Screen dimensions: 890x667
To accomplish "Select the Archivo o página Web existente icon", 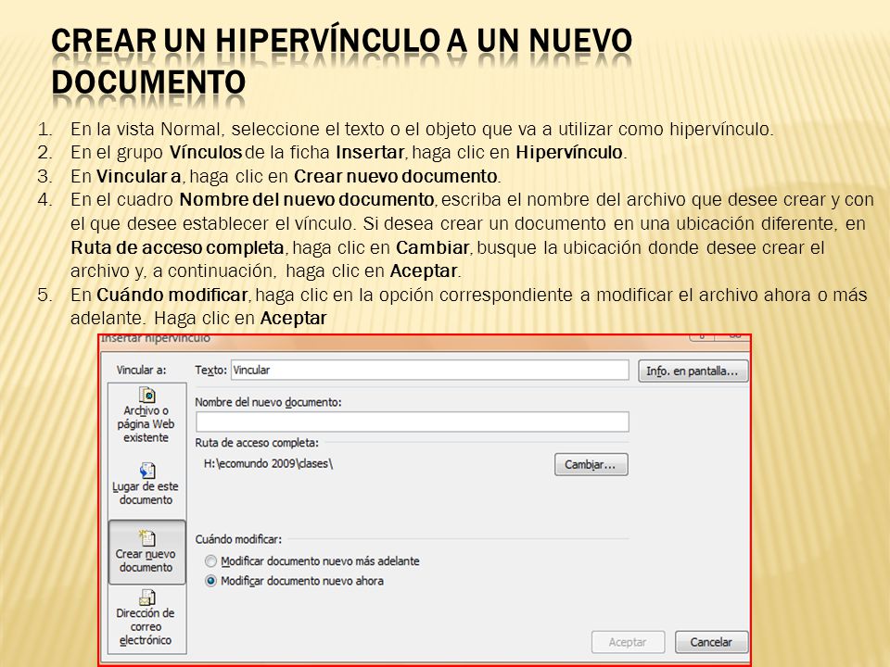I will 147,395.
